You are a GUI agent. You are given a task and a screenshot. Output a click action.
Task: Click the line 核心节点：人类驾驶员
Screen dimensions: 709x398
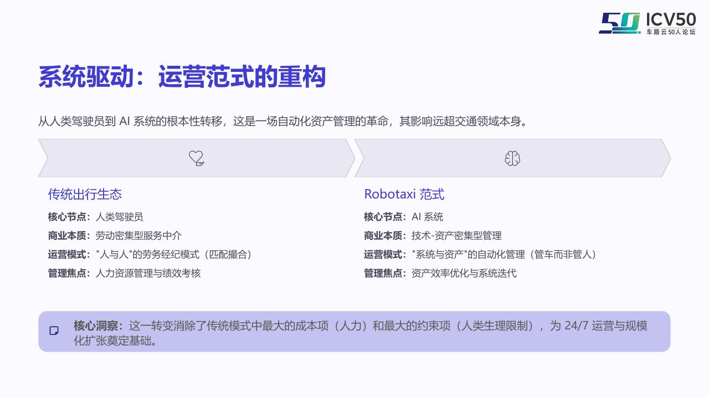click(x=96, y=217)
